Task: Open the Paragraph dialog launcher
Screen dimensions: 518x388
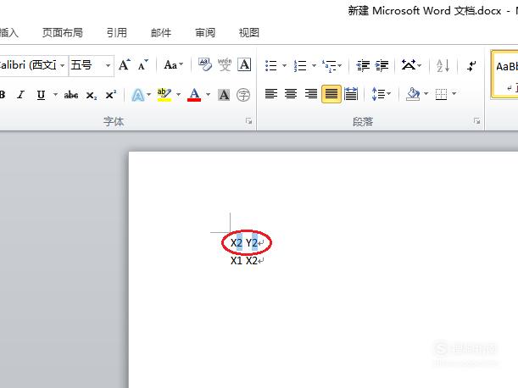Action: click(476, 121)
